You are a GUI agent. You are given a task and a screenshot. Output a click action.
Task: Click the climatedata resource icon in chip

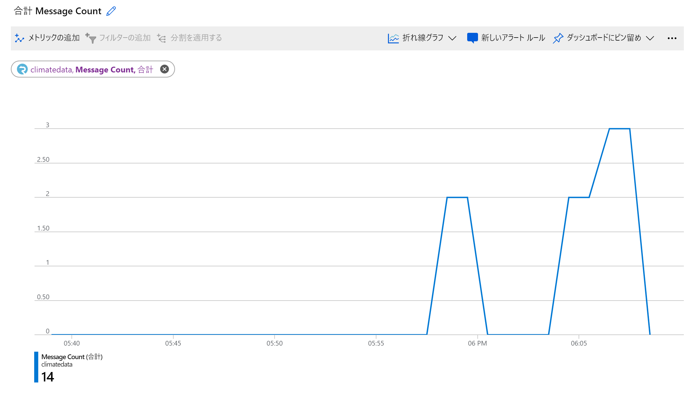click(x=22, y=69)
